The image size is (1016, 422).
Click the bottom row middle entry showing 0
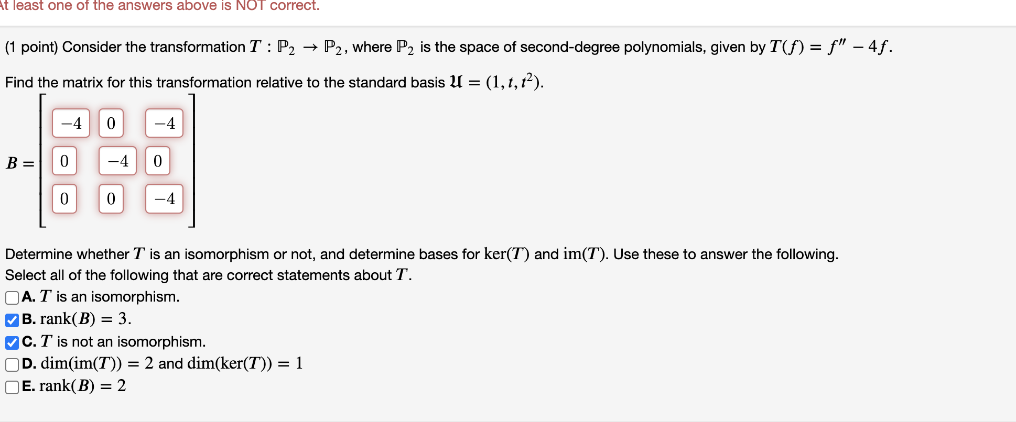click(x=111, y=198)
